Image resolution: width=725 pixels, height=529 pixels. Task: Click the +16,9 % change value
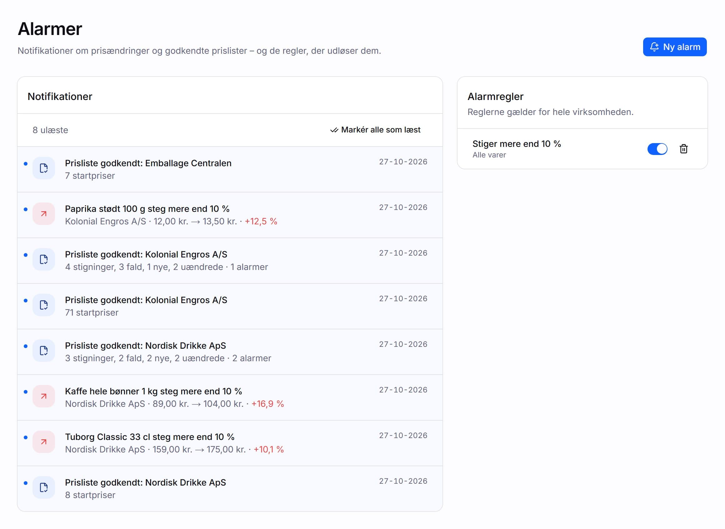point(268,404)
